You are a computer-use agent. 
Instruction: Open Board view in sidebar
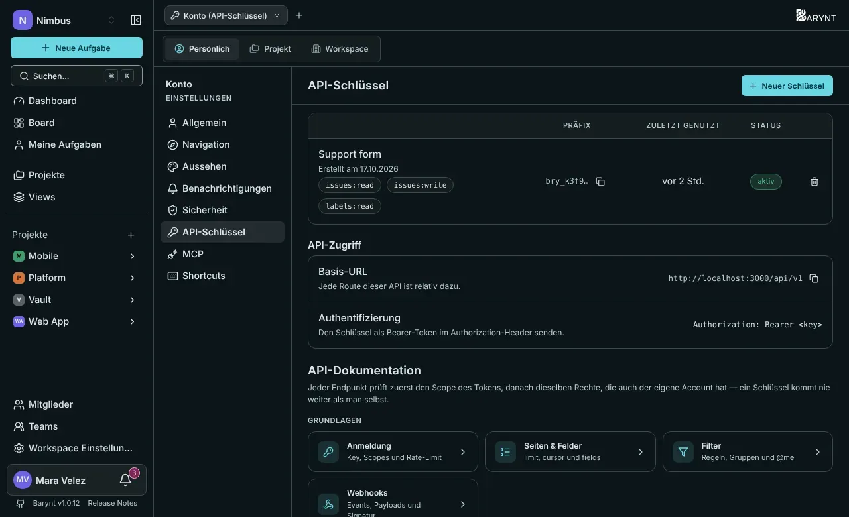(76, 123)
